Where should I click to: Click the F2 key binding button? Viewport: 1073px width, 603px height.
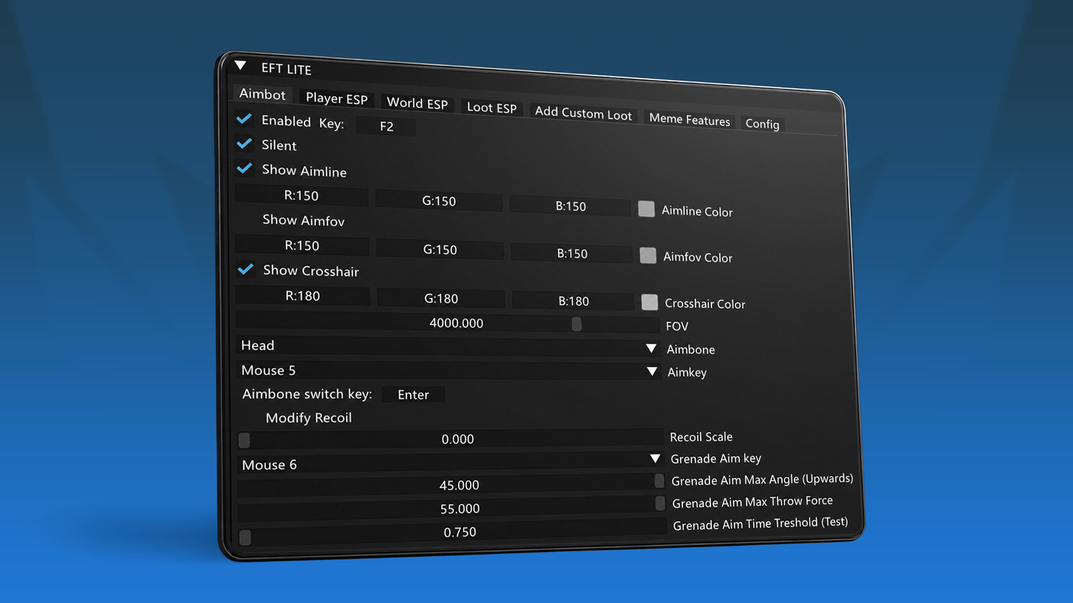[386, 126]
